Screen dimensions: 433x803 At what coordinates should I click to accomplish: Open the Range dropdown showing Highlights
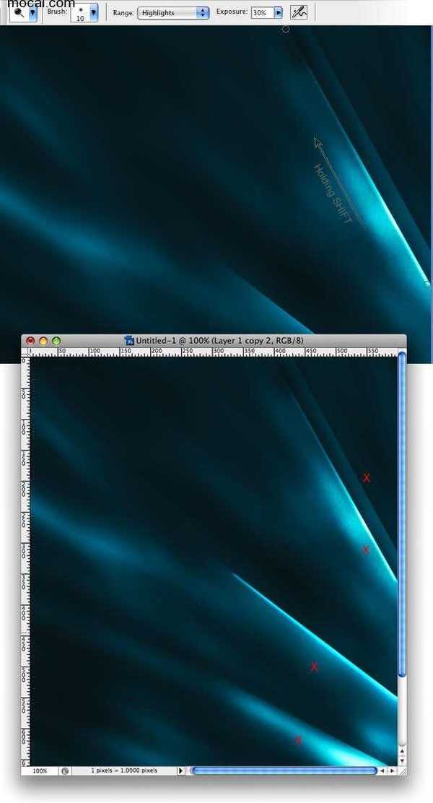(x=173, y=13)
